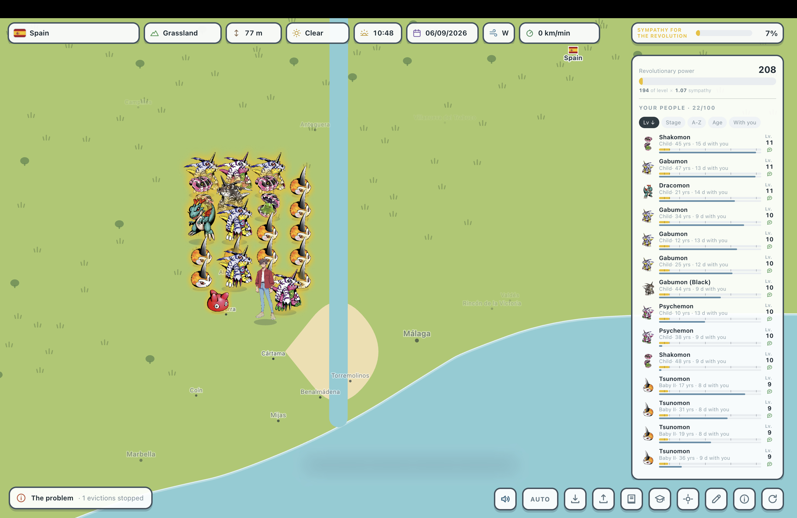Viewport: 797px width, 518px height.
Task: Click the speedometer icon beside 0 km/min
Action: pyautogui.click(x=530, y=33)
